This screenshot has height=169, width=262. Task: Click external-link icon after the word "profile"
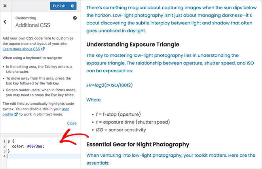[x=16, y=114]
